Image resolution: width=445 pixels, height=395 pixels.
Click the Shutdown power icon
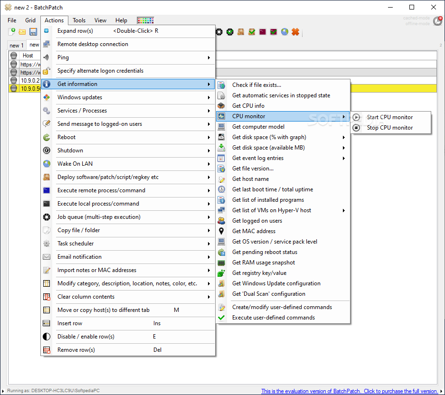(x=47, y=150)
